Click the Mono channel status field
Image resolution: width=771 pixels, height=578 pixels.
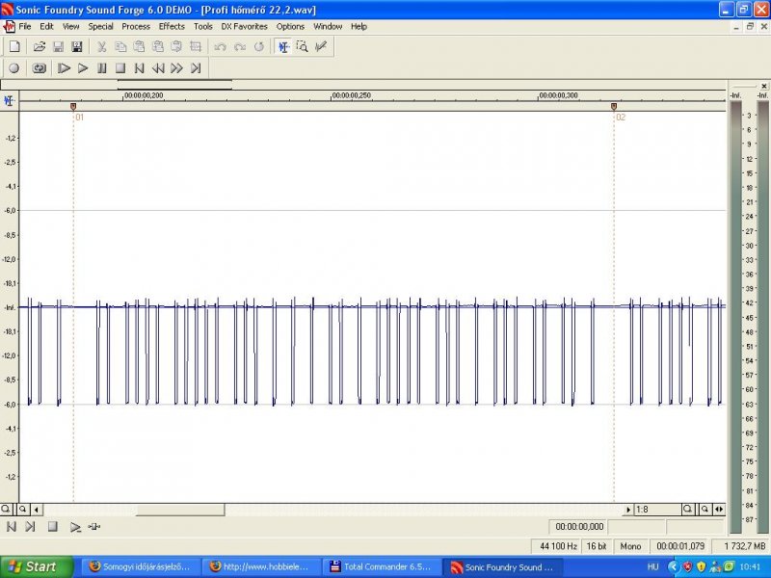click(x=630, y=546)
